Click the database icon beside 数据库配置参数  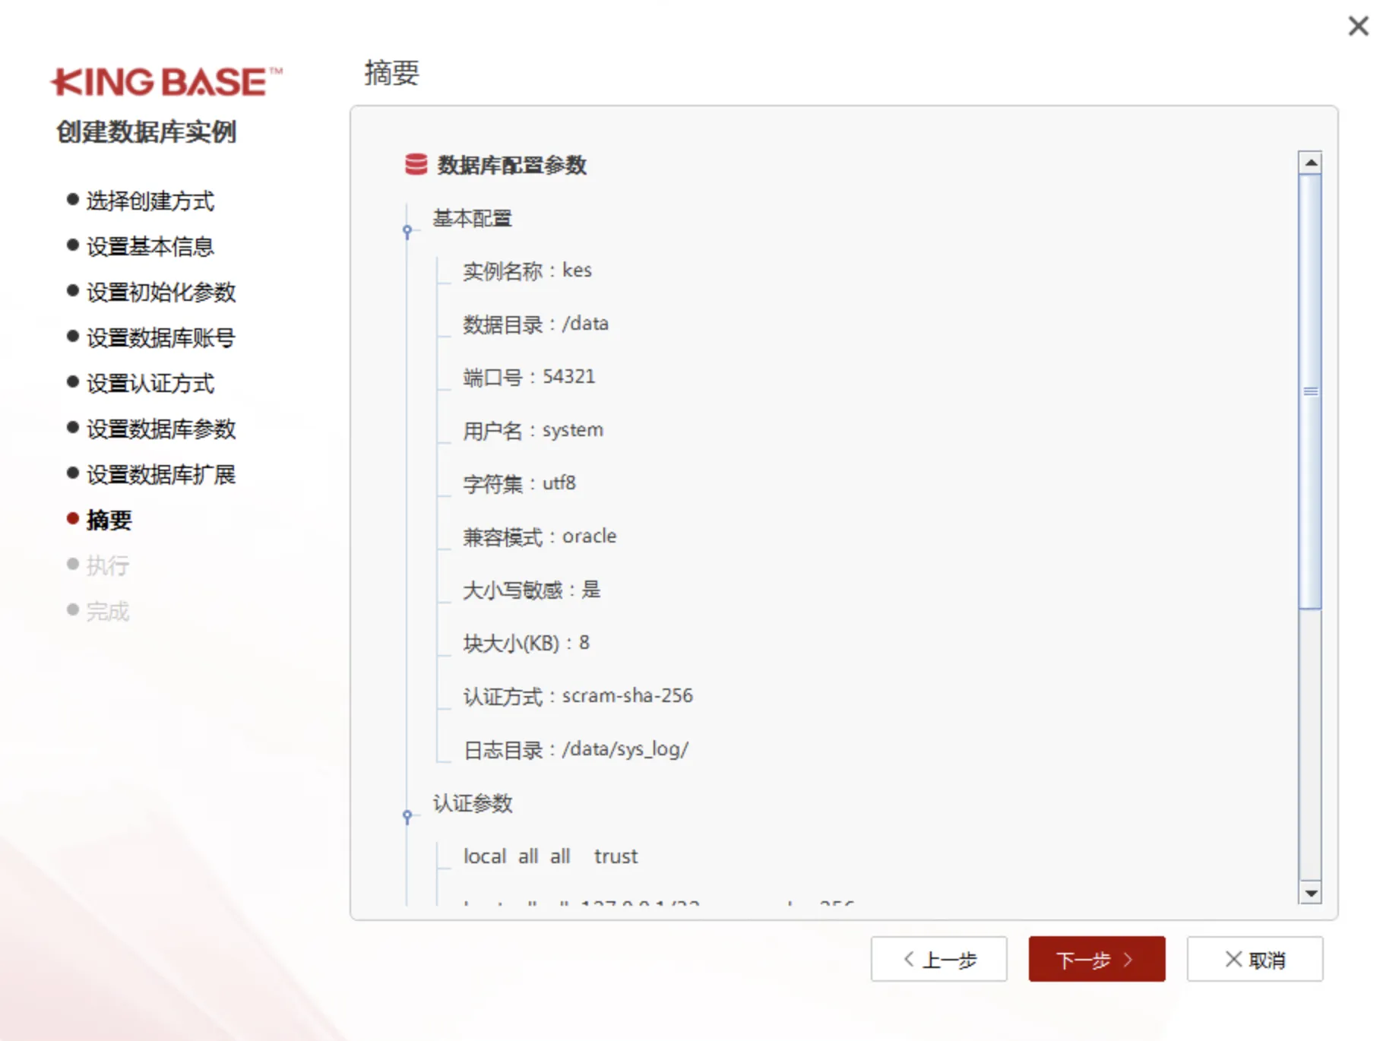pyautogui.click(x=415, y=164)
